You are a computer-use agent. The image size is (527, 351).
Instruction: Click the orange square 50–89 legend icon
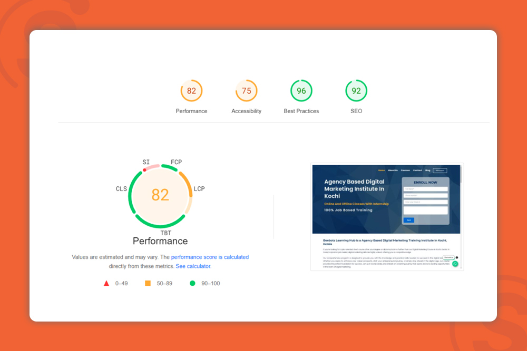pyautogui.click(x=148, y=283)
